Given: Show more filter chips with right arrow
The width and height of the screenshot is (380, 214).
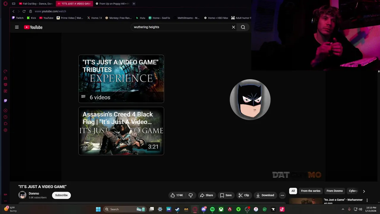Looking at the screenshot, I should [x=364, y=191].
